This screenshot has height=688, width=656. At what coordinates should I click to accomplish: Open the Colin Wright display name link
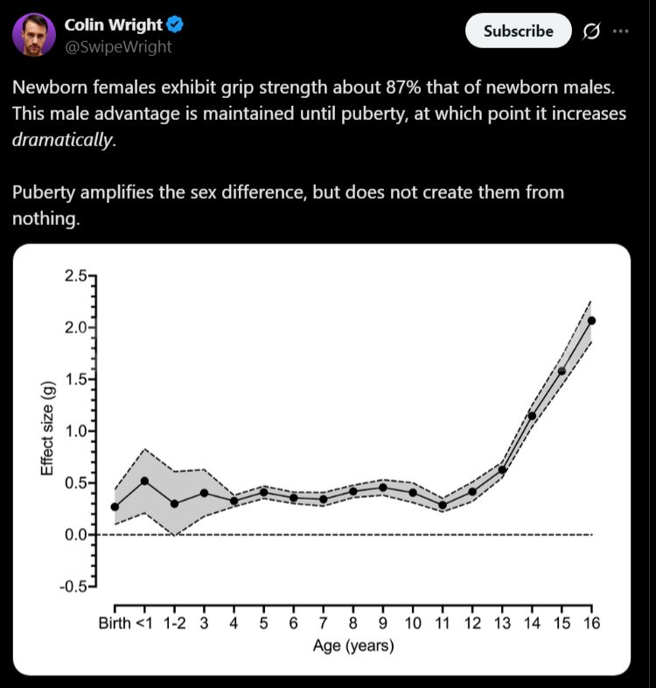[114, 25]
